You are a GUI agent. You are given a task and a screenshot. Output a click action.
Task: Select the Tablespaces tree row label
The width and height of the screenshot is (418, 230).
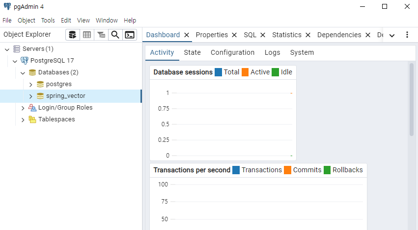tap(56, 119)
